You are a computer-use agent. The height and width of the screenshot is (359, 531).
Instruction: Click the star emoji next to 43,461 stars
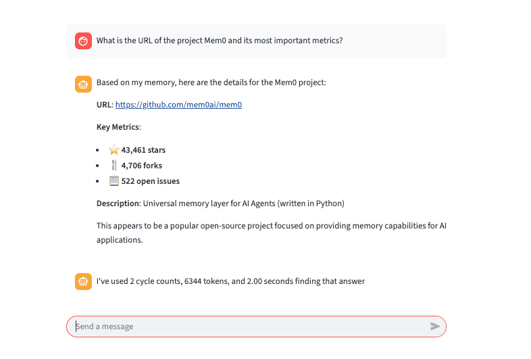click(x=113, y=149)
